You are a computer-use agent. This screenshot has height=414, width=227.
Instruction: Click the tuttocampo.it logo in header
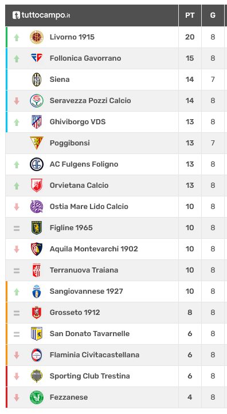[41, 15]
